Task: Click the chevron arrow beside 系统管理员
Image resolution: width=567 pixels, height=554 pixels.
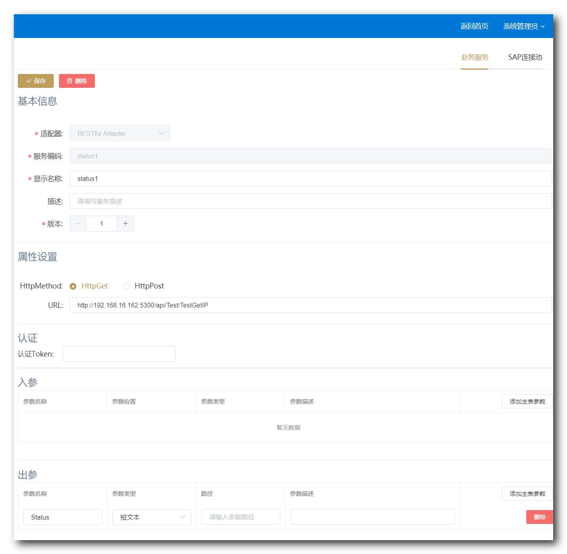Action: [542, 27]
